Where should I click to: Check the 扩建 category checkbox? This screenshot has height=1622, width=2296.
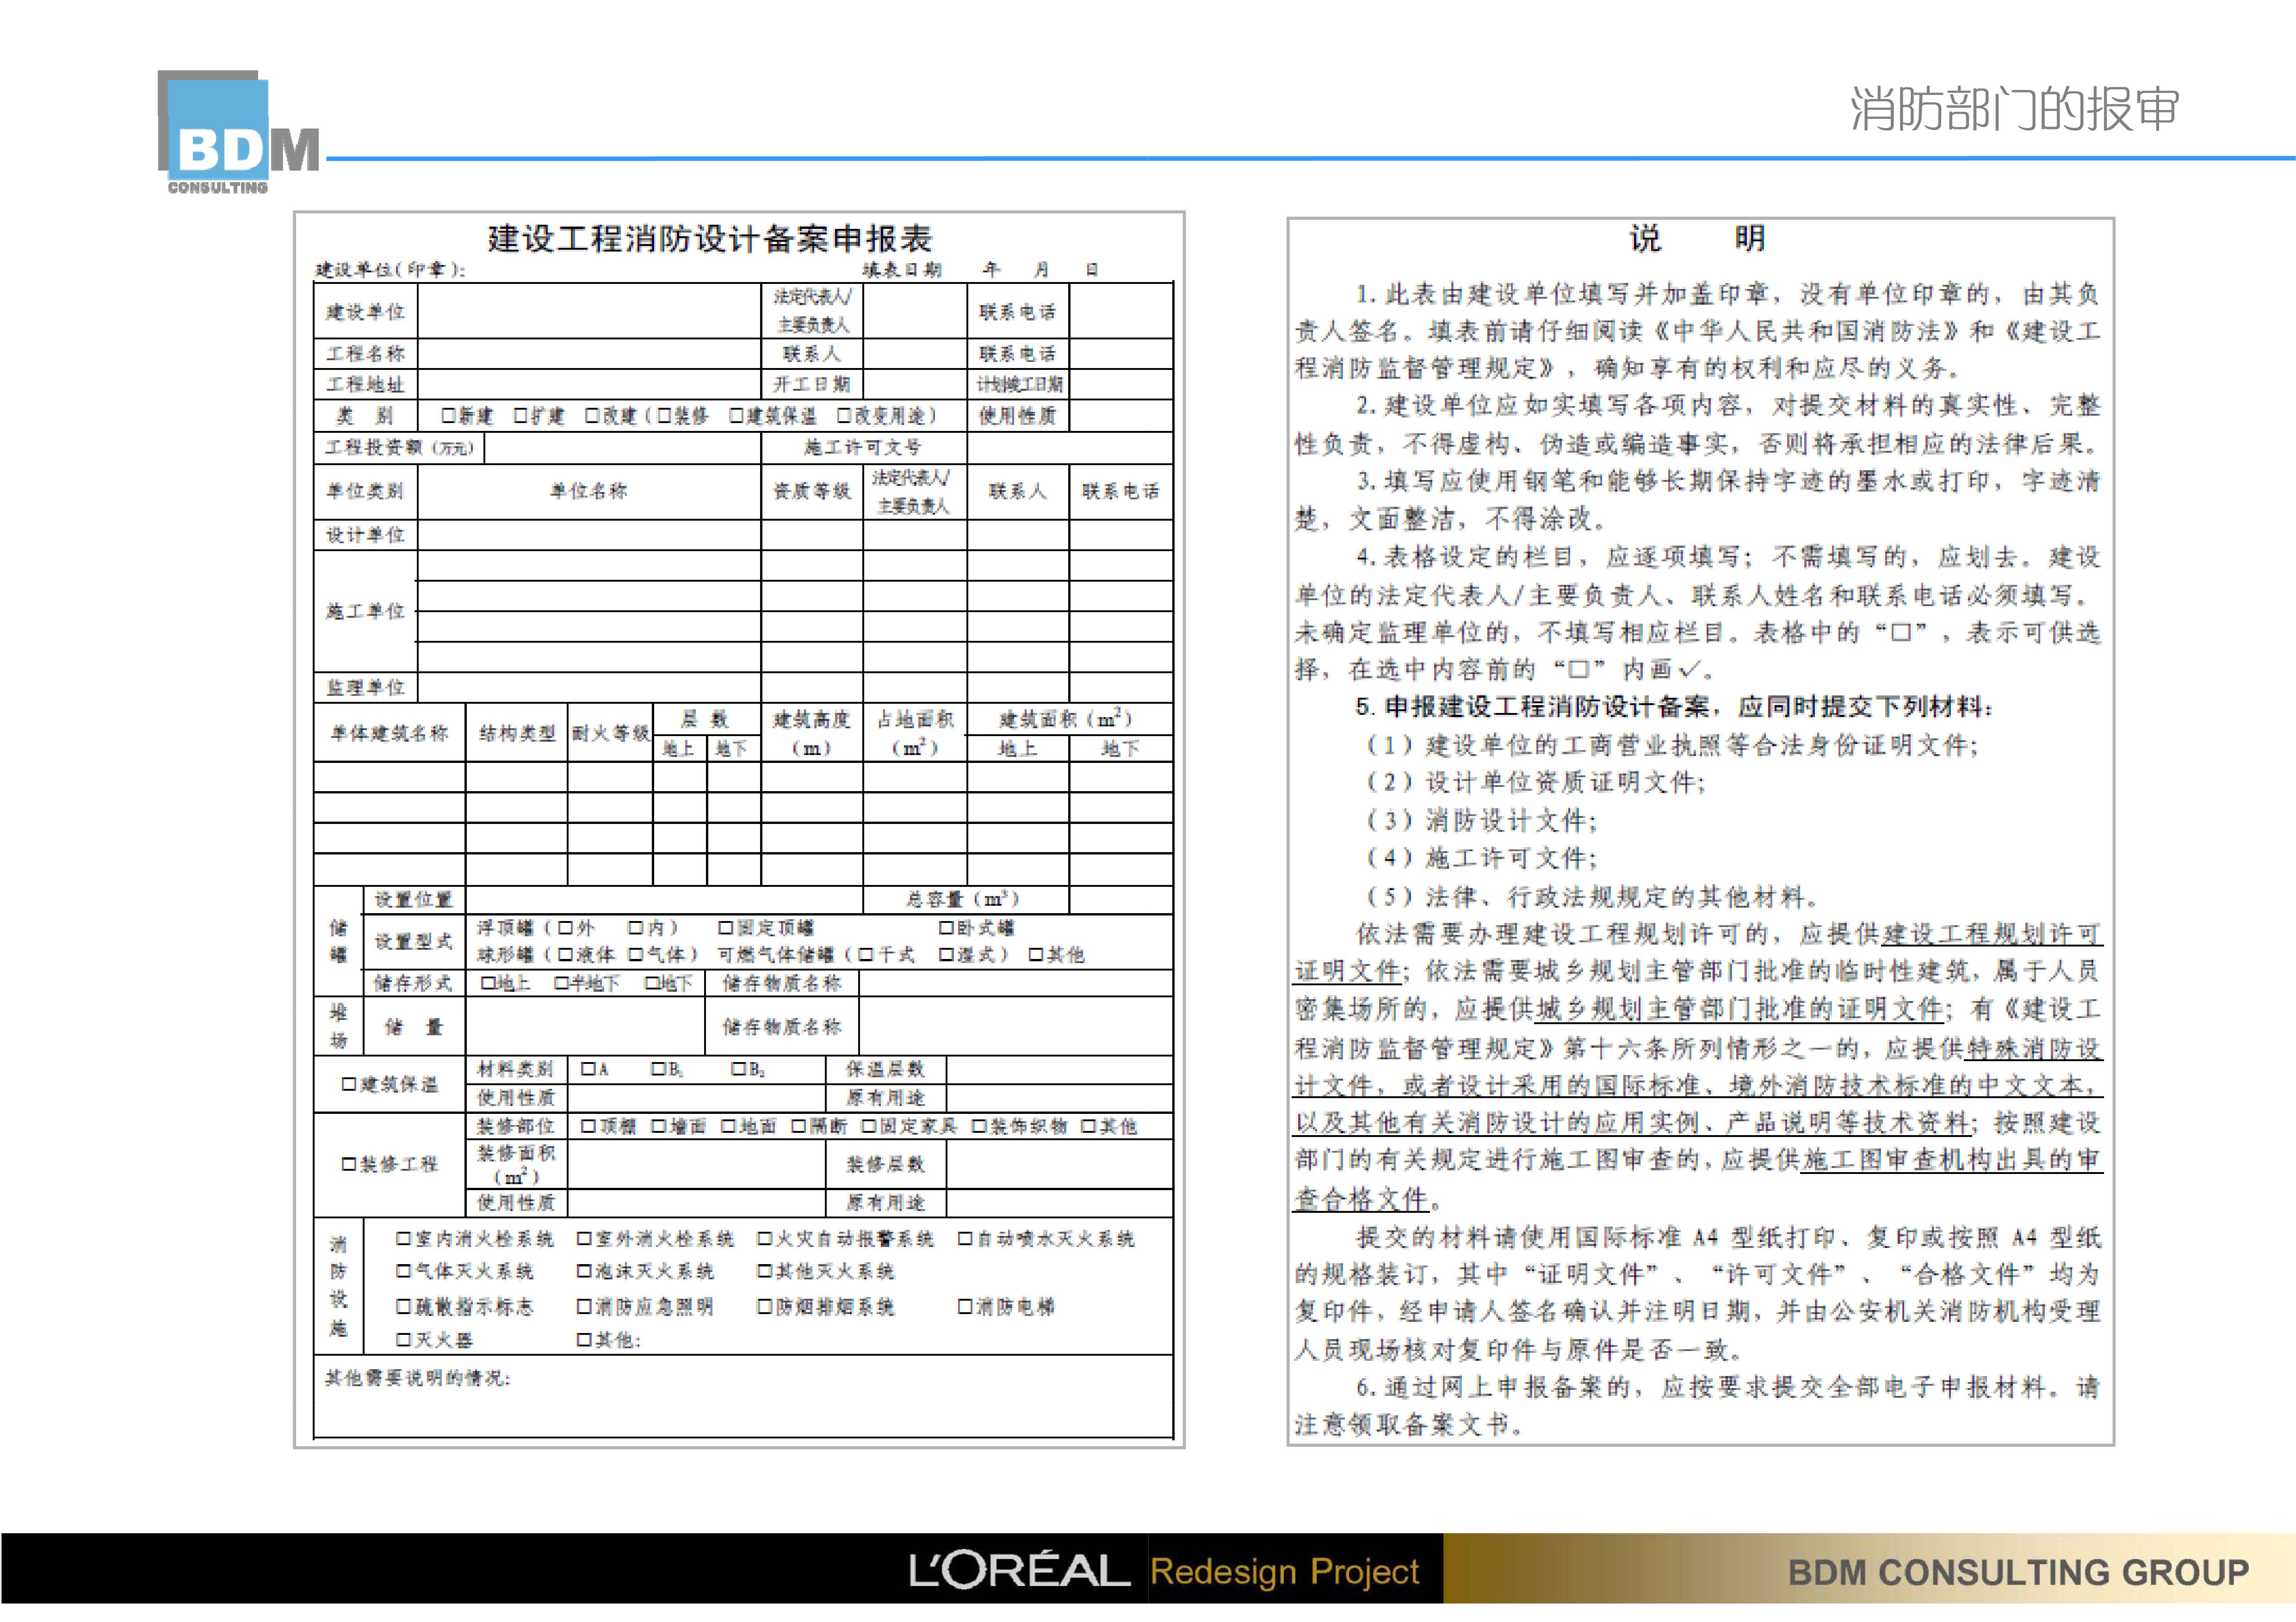520,416
